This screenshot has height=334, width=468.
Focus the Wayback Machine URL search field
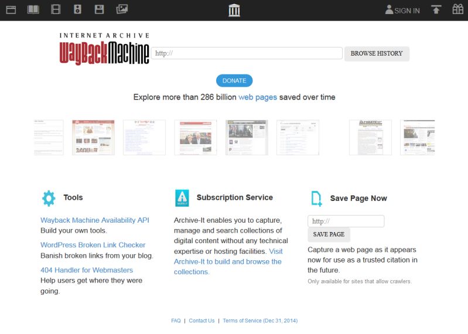[x=247, y=53]
